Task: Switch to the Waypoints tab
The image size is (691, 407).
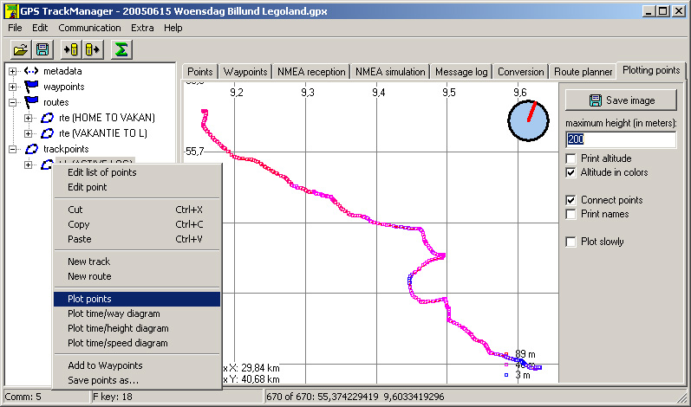Action: coord(245,72)
